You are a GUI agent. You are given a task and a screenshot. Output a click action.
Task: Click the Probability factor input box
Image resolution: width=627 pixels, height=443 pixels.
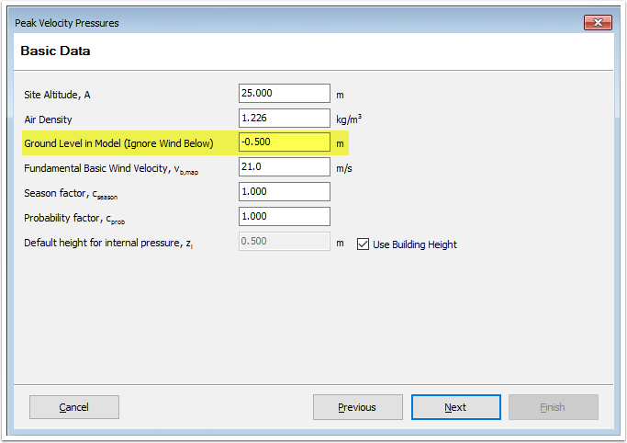pos(285,217)
